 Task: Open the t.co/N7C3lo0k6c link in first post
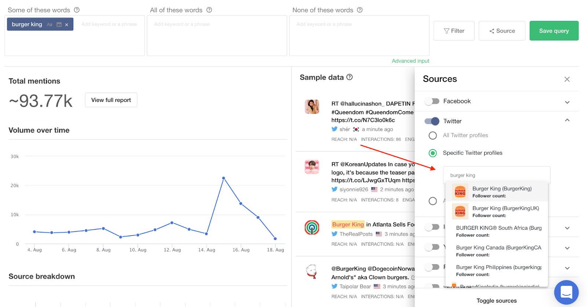(x=363, y=120)
